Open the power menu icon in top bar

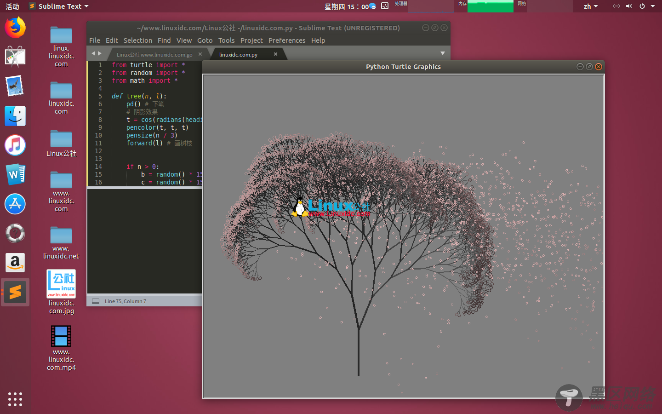pos(642,6)
